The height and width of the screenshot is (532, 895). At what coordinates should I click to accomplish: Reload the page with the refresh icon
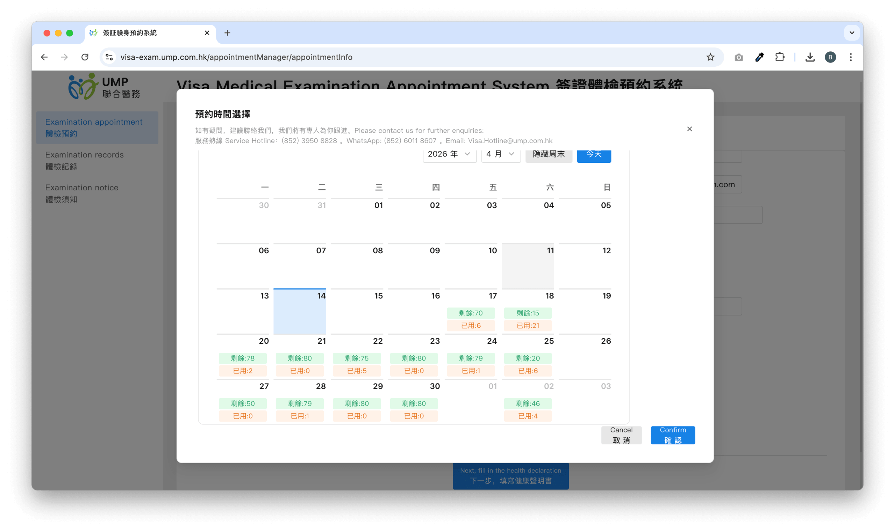tap(85, 57)
